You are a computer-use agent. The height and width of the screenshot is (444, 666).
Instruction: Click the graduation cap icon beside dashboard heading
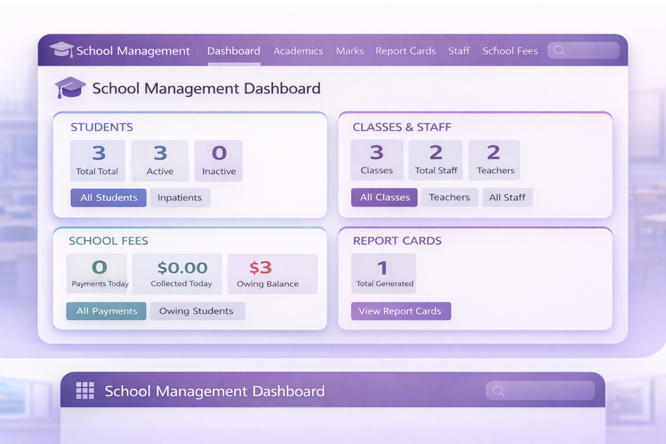[x=70, y=88]
